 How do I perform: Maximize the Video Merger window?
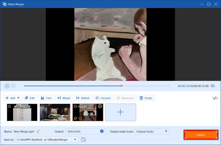point(209,4)
